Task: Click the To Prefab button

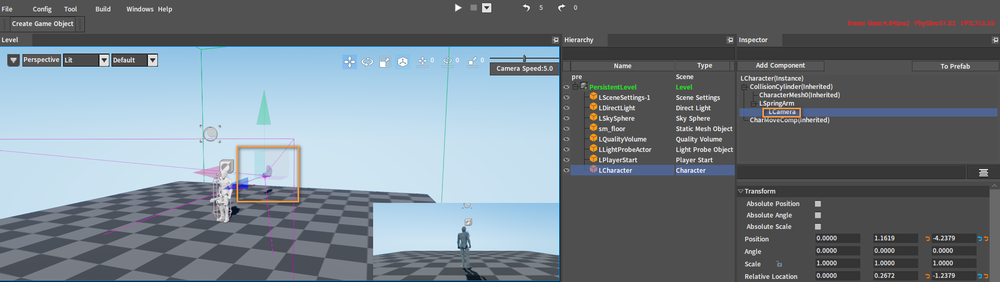Action: pyautogui.click(x=955, y=66)
